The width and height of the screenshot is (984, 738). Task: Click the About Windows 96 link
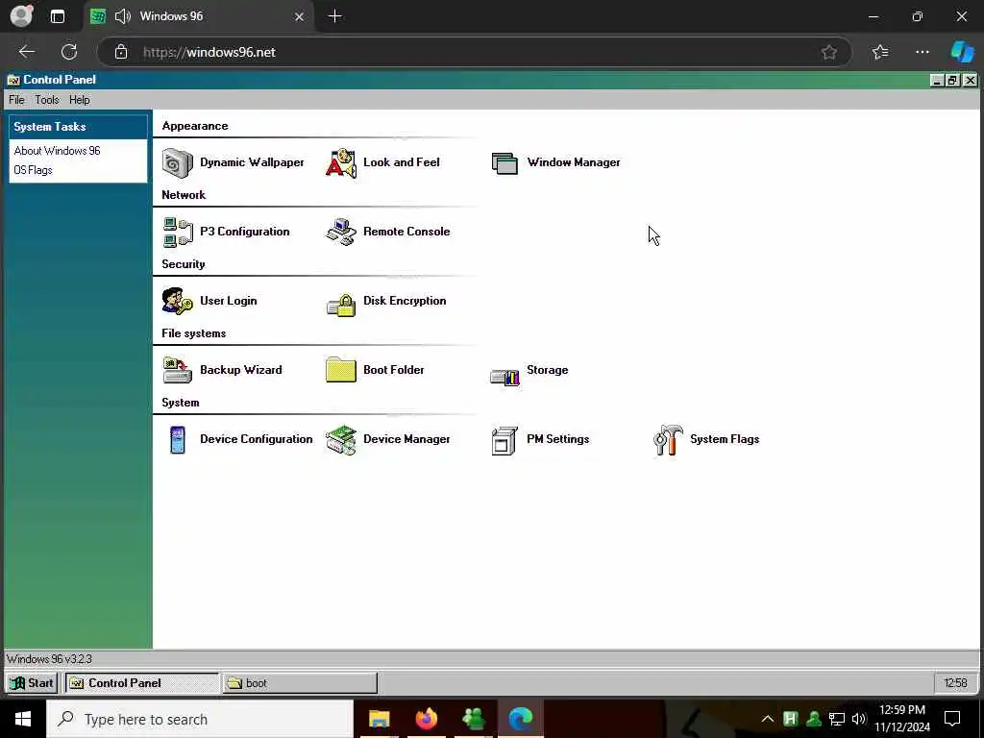(57, 151)
